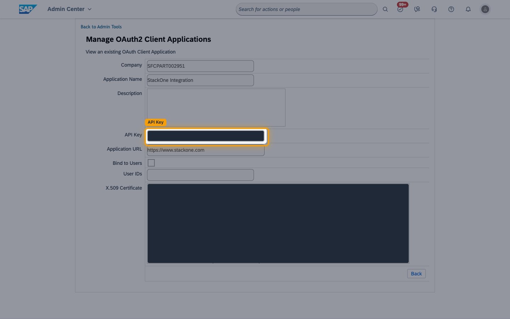Click the X.509 Certificate text area
This screenshot has width=510, height=319.
(x=278, y=223)
